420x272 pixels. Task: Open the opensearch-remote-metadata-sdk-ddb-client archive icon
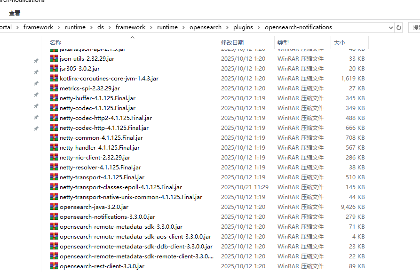tap(54, 246)
